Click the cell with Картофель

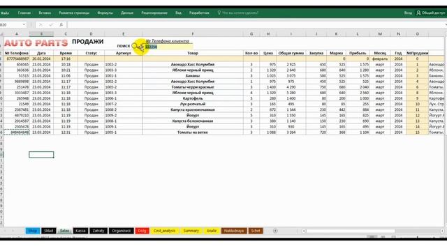point(193,98)
